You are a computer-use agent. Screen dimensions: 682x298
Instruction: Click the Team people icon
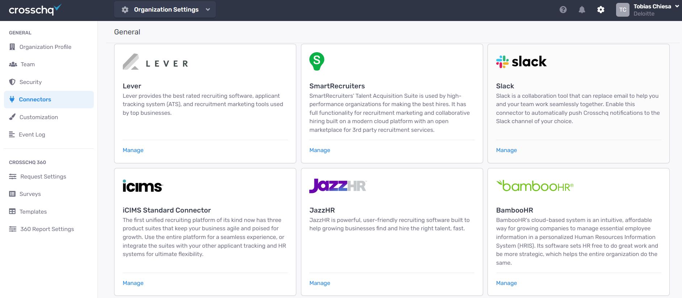coord(13,64)
